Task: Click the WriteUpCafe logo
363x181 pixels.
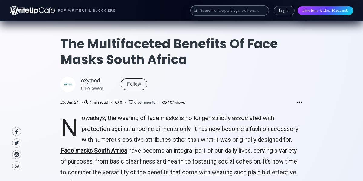Action: 32,11
